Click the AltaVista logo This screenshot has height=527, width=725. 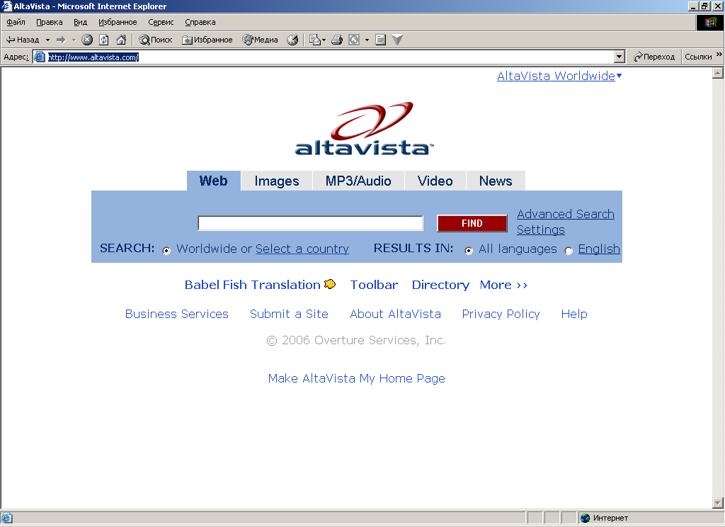(x=365, y=128)
